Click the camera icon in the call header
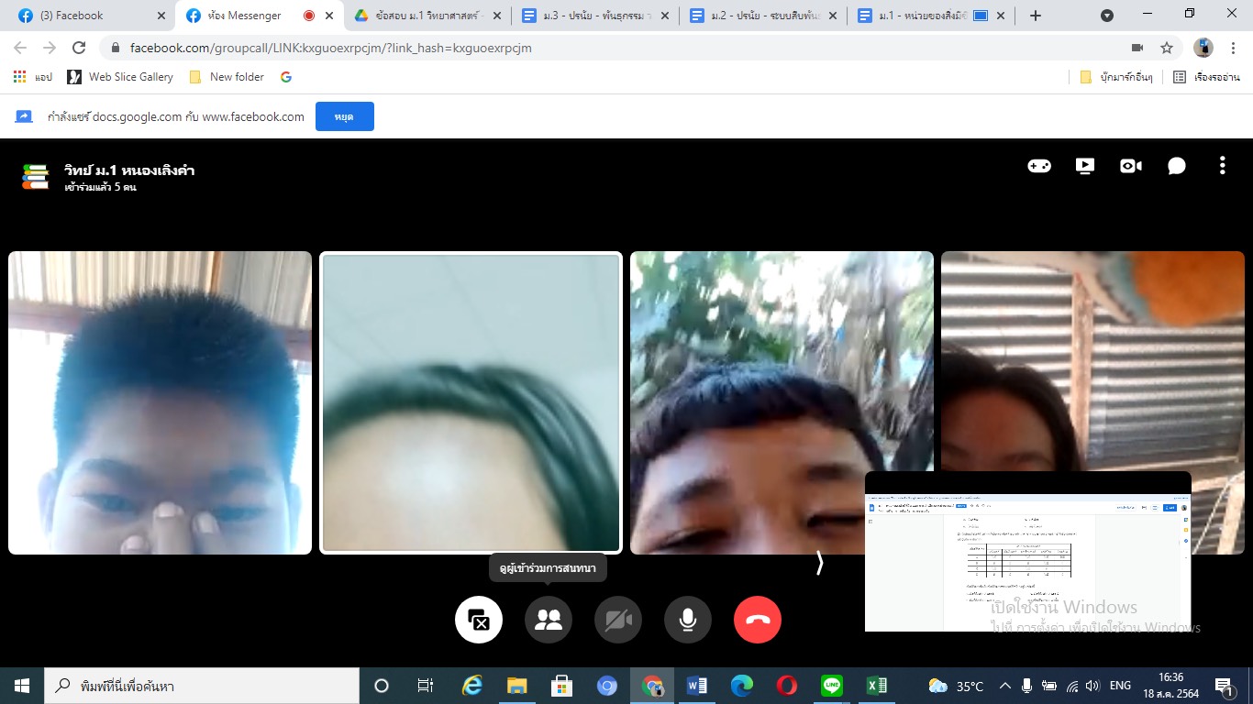The height and width of the screenshot is (704, 1253). tap(1130, 166)
